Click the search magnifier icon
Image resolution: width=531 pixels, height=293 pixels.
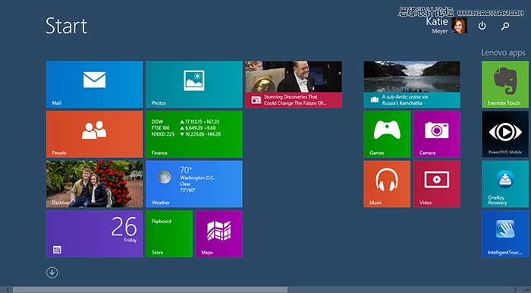click(505, 26)
